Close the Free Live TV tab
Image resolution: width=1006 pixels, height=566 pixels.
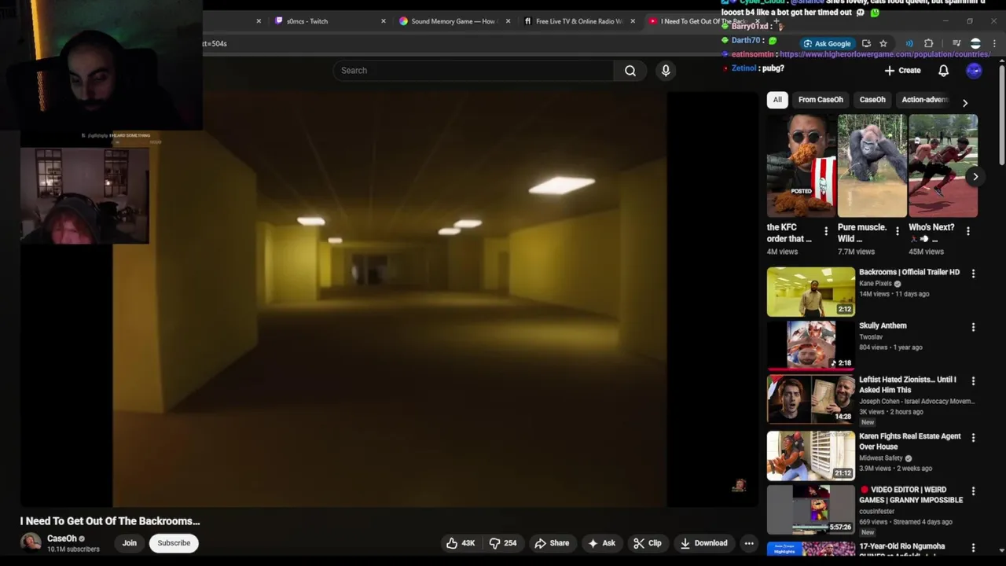[x=633, y=21]
